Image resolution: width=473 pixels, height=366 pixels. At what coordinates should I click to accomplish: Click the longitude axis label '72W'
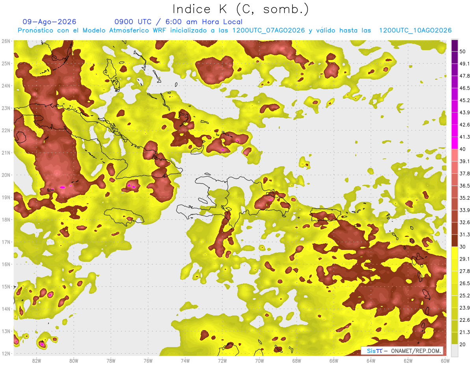click(x=222, y=361)
